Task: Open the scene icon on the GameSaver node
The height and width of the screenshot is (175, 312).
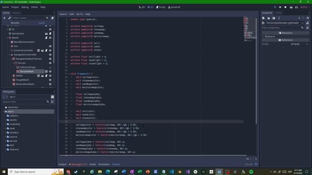Action: pyautogui.click(x=46, y=34)
